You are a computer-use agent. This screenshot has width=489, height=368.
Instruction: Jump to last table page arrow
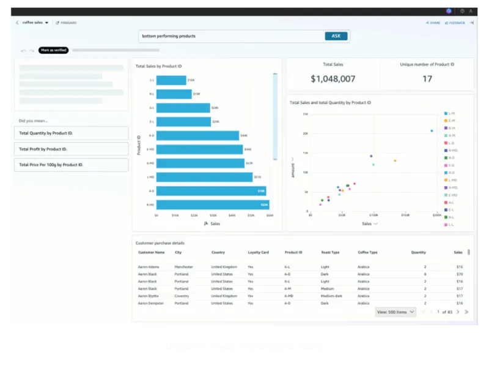click(466, 312)
